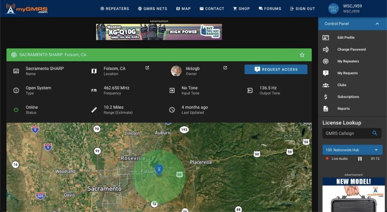This screenshot has height=212, width=387.
Task: Open the Clubs group icon
Action: (x=326, y=85)
